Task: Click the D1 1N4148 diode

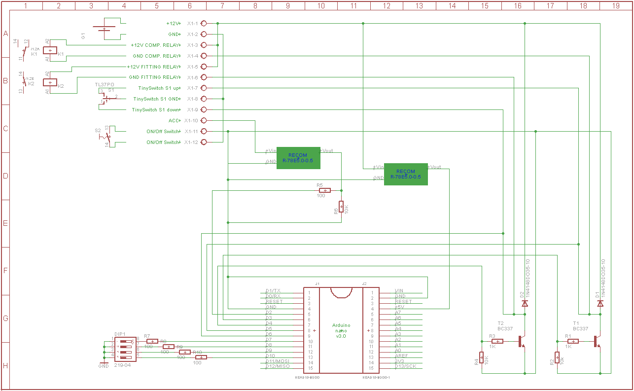Action: pyautogui.click(x=600, y=304)
